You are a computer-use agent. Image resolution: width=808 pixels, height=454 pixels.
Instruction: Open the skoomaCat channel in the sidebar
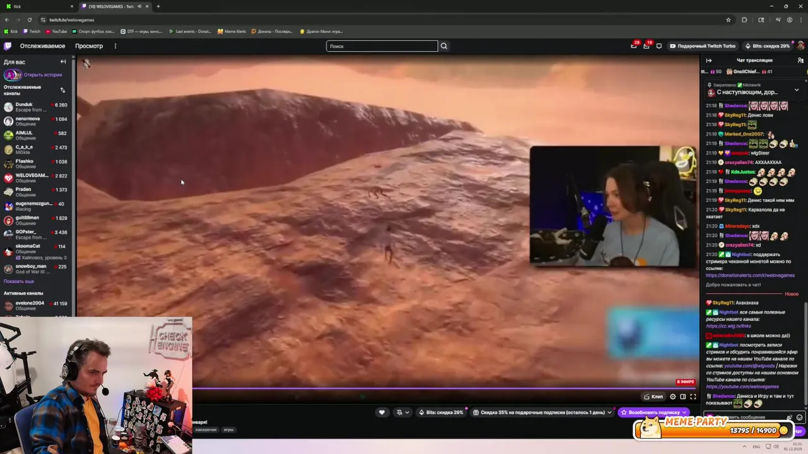pos(37,251)
